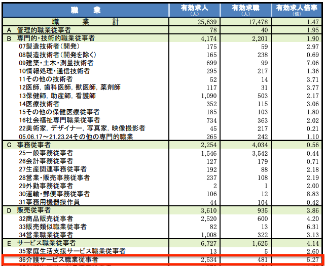Select the 16社会福祉専門職業従事者 row label

click(59, 120)
